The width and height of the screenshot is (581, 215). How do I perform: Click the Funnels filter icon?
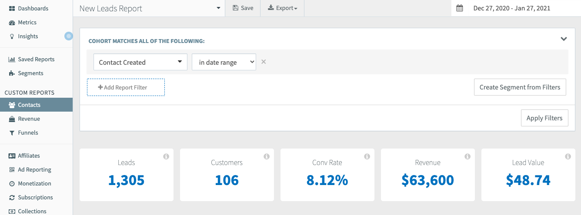click(12, 133)
